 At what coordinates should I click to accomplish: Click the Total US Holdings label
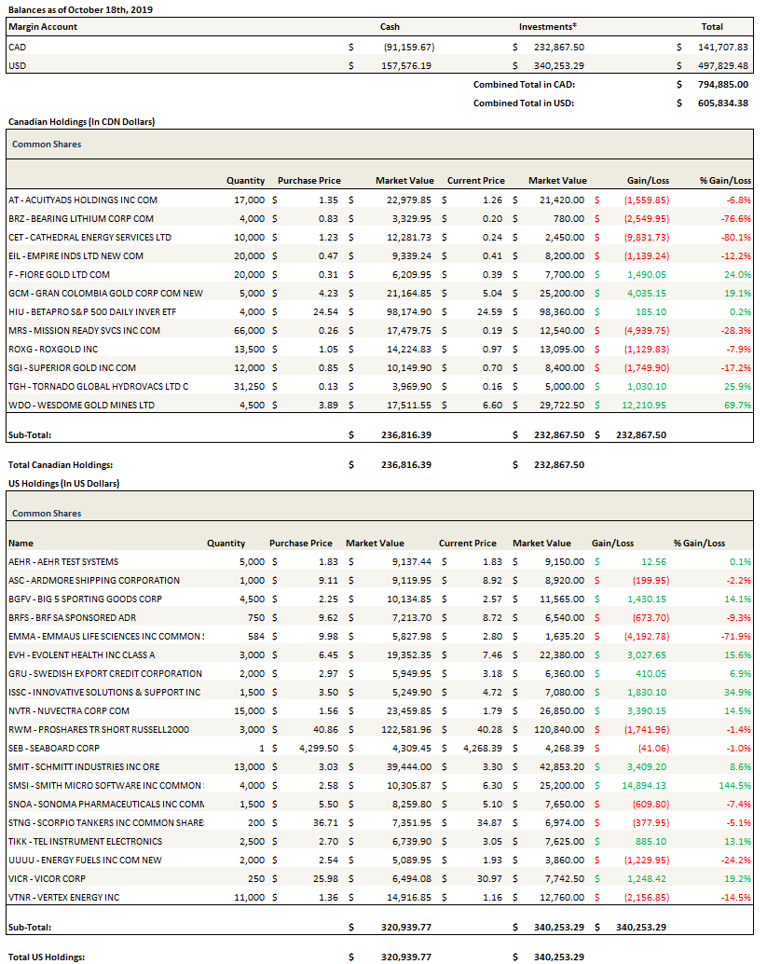[47, 957]
